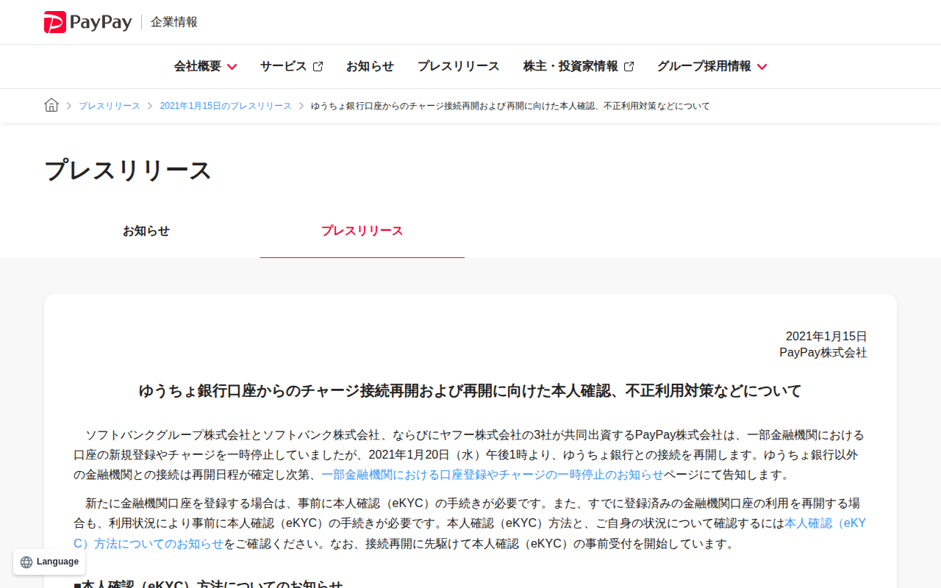Click external link icon beside サービス
This screenshot has width=941, height=588.
pyautogui.click(x=318, y=67)
